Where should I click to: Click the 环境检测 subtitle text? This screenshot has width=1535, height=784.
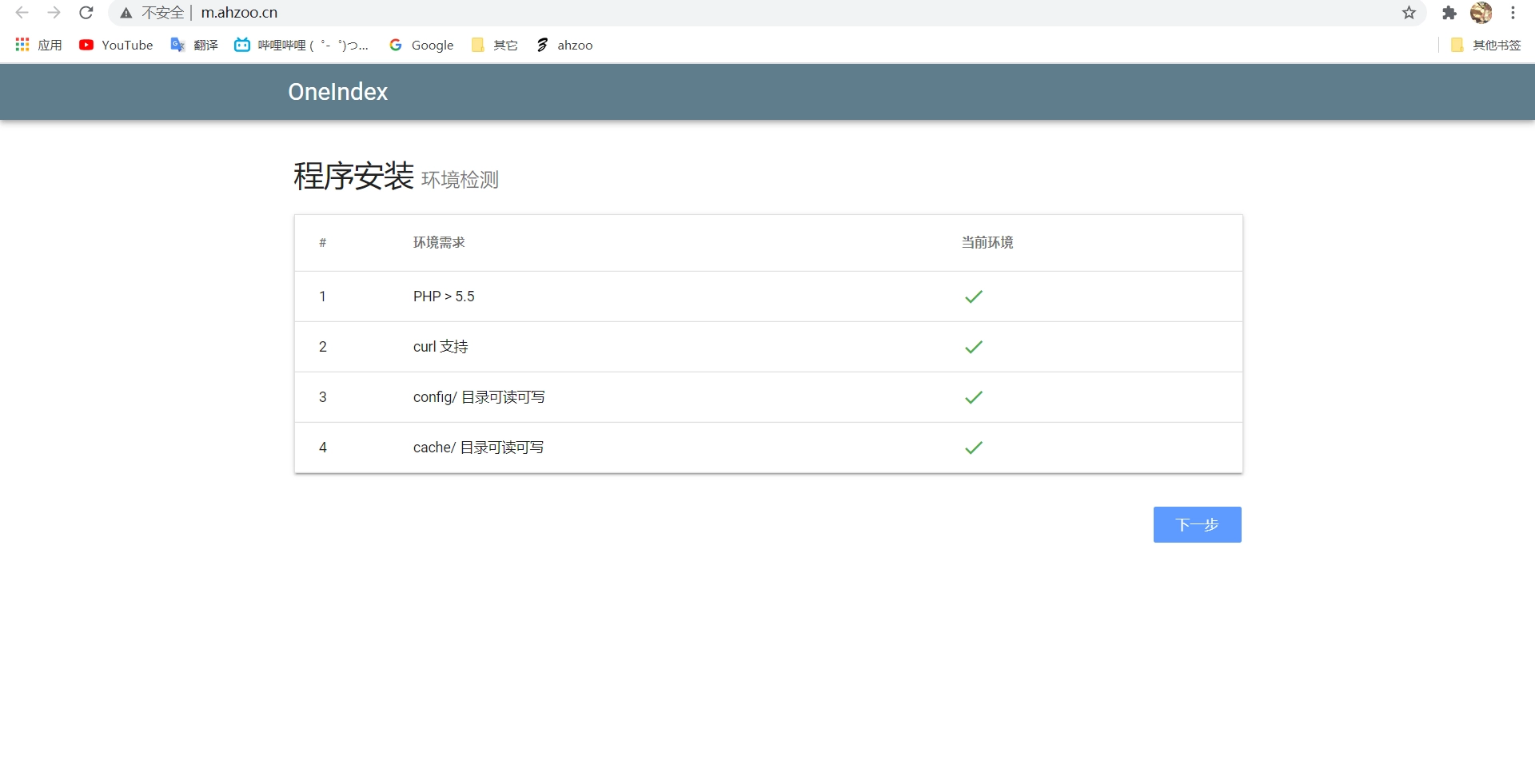460,179
